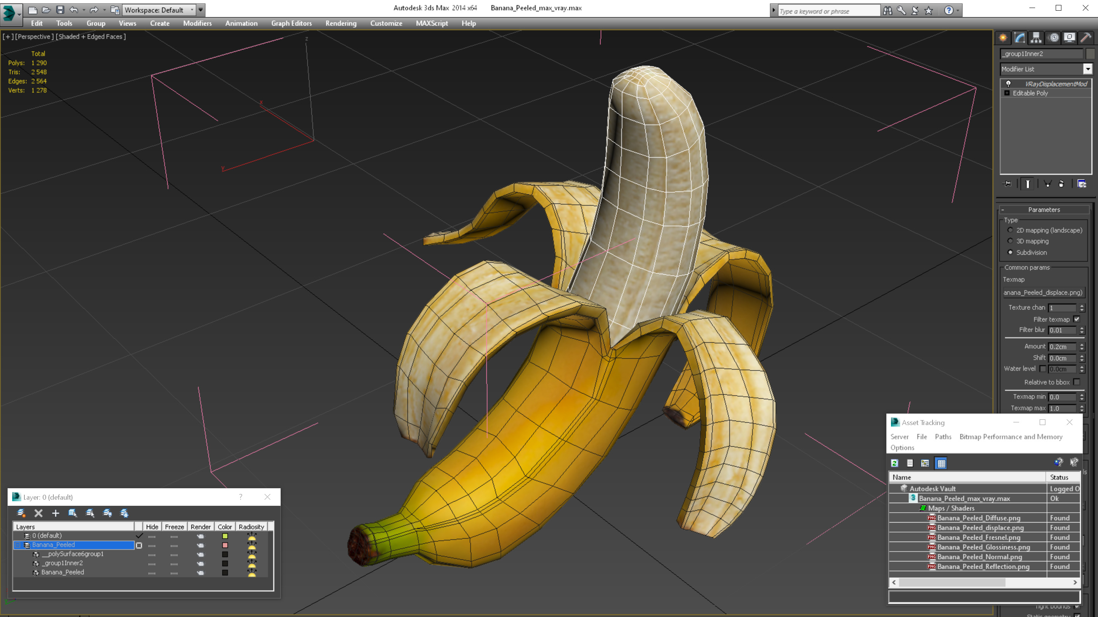Click Undo arrow in quick toolbar

point(74,10)
